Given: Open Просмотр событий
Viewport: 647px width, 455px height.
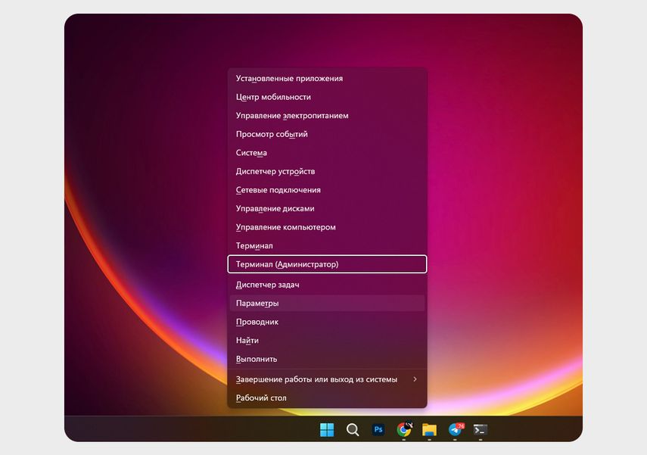Looking at the screenshot, I should point(327,134).
